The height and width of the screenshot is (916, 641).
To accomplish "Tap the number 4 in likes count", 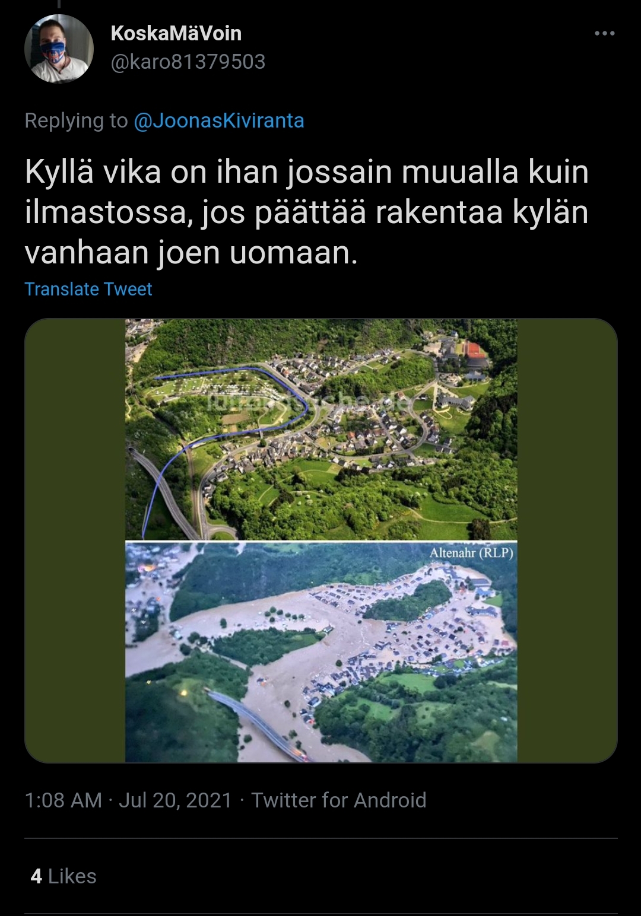I will 36,876.
